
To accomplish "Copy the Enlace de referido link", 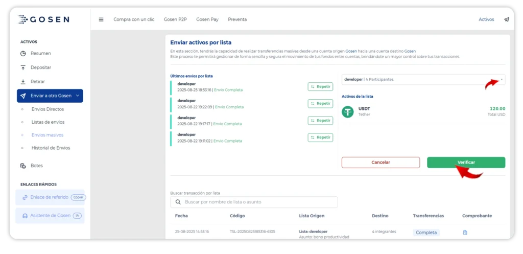I will click(x=78, y=197).
